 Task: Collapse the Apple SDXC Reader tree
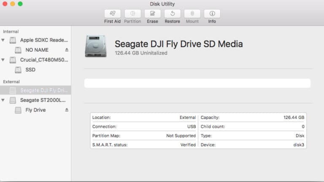pyautogui.click(x=3, y=40)
